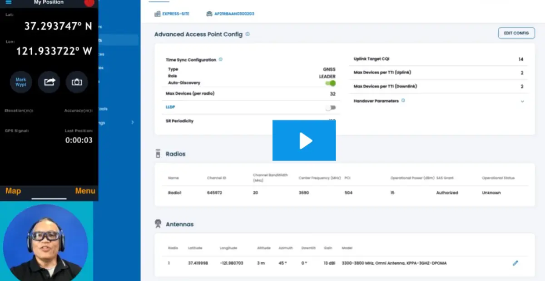Click the access point router icon
This screenshot has width=545, height=281.
coord(209,14)
